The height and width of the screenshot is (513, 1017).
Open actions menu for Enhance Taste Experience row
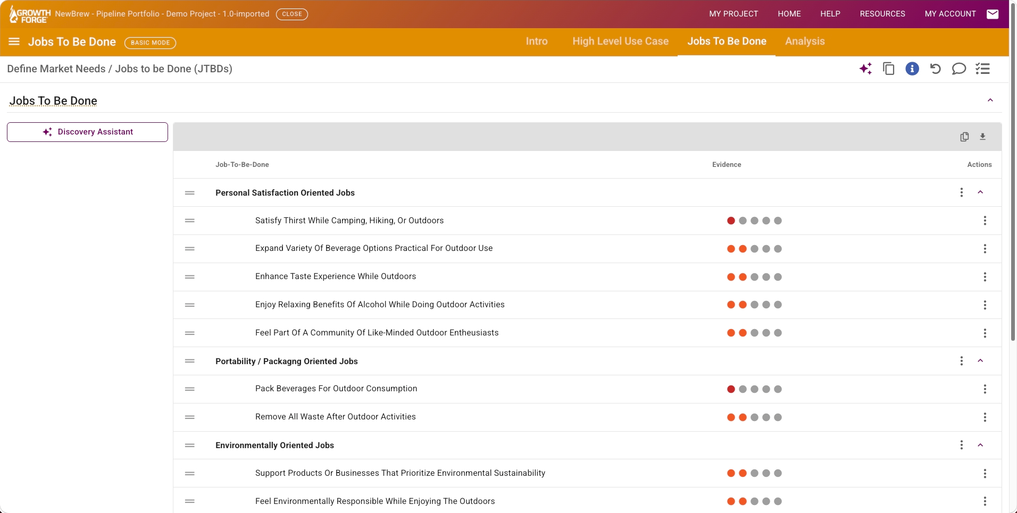(x=985, y=277)
